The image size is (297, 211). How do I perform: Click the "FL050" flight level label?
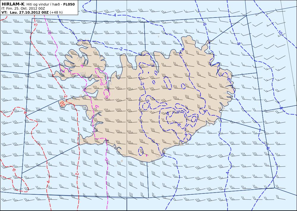[69, 4]
